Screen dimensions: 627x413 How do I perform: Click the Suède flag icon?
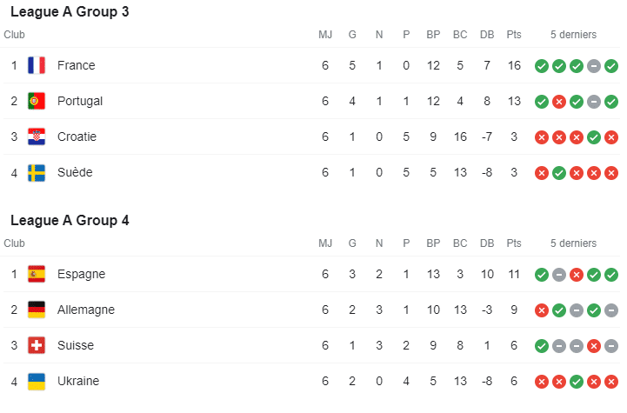[37, 172]
